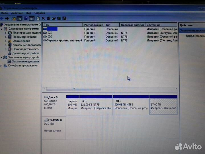
Task: Click the Delete X toolbar icon
Action: pyautogui.click(x=43, y=18)
